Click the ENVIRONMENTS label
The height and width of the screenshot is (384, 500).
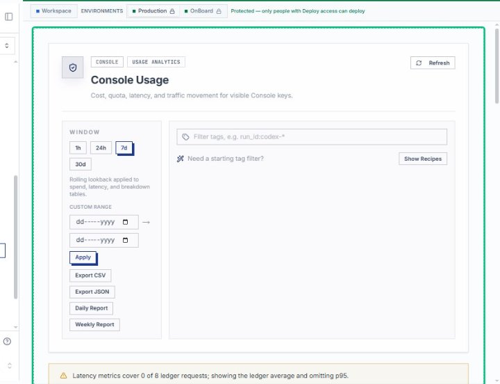(101, 11)
